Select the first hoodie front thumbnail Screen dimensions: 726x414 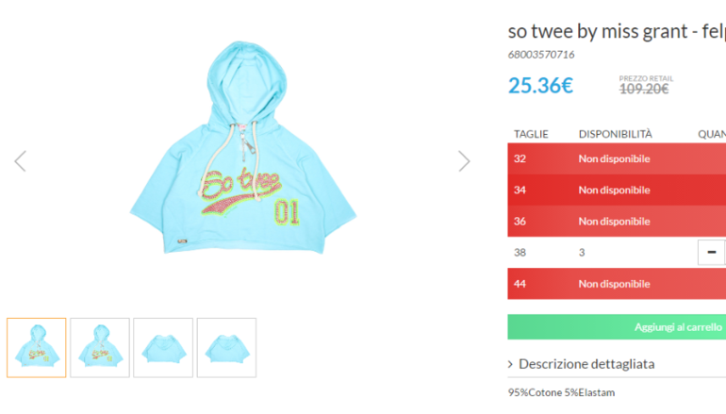37,347
